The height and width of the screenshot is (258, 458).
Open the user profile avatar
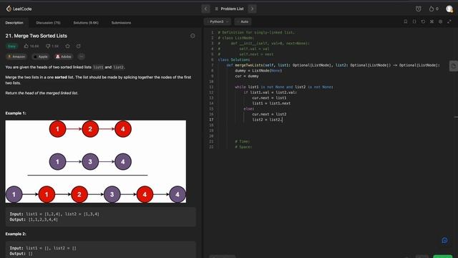[x=449, y=9]
